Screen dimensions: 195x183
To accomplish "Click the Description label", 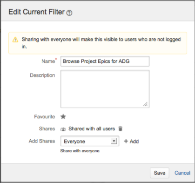I will (42, 75).
